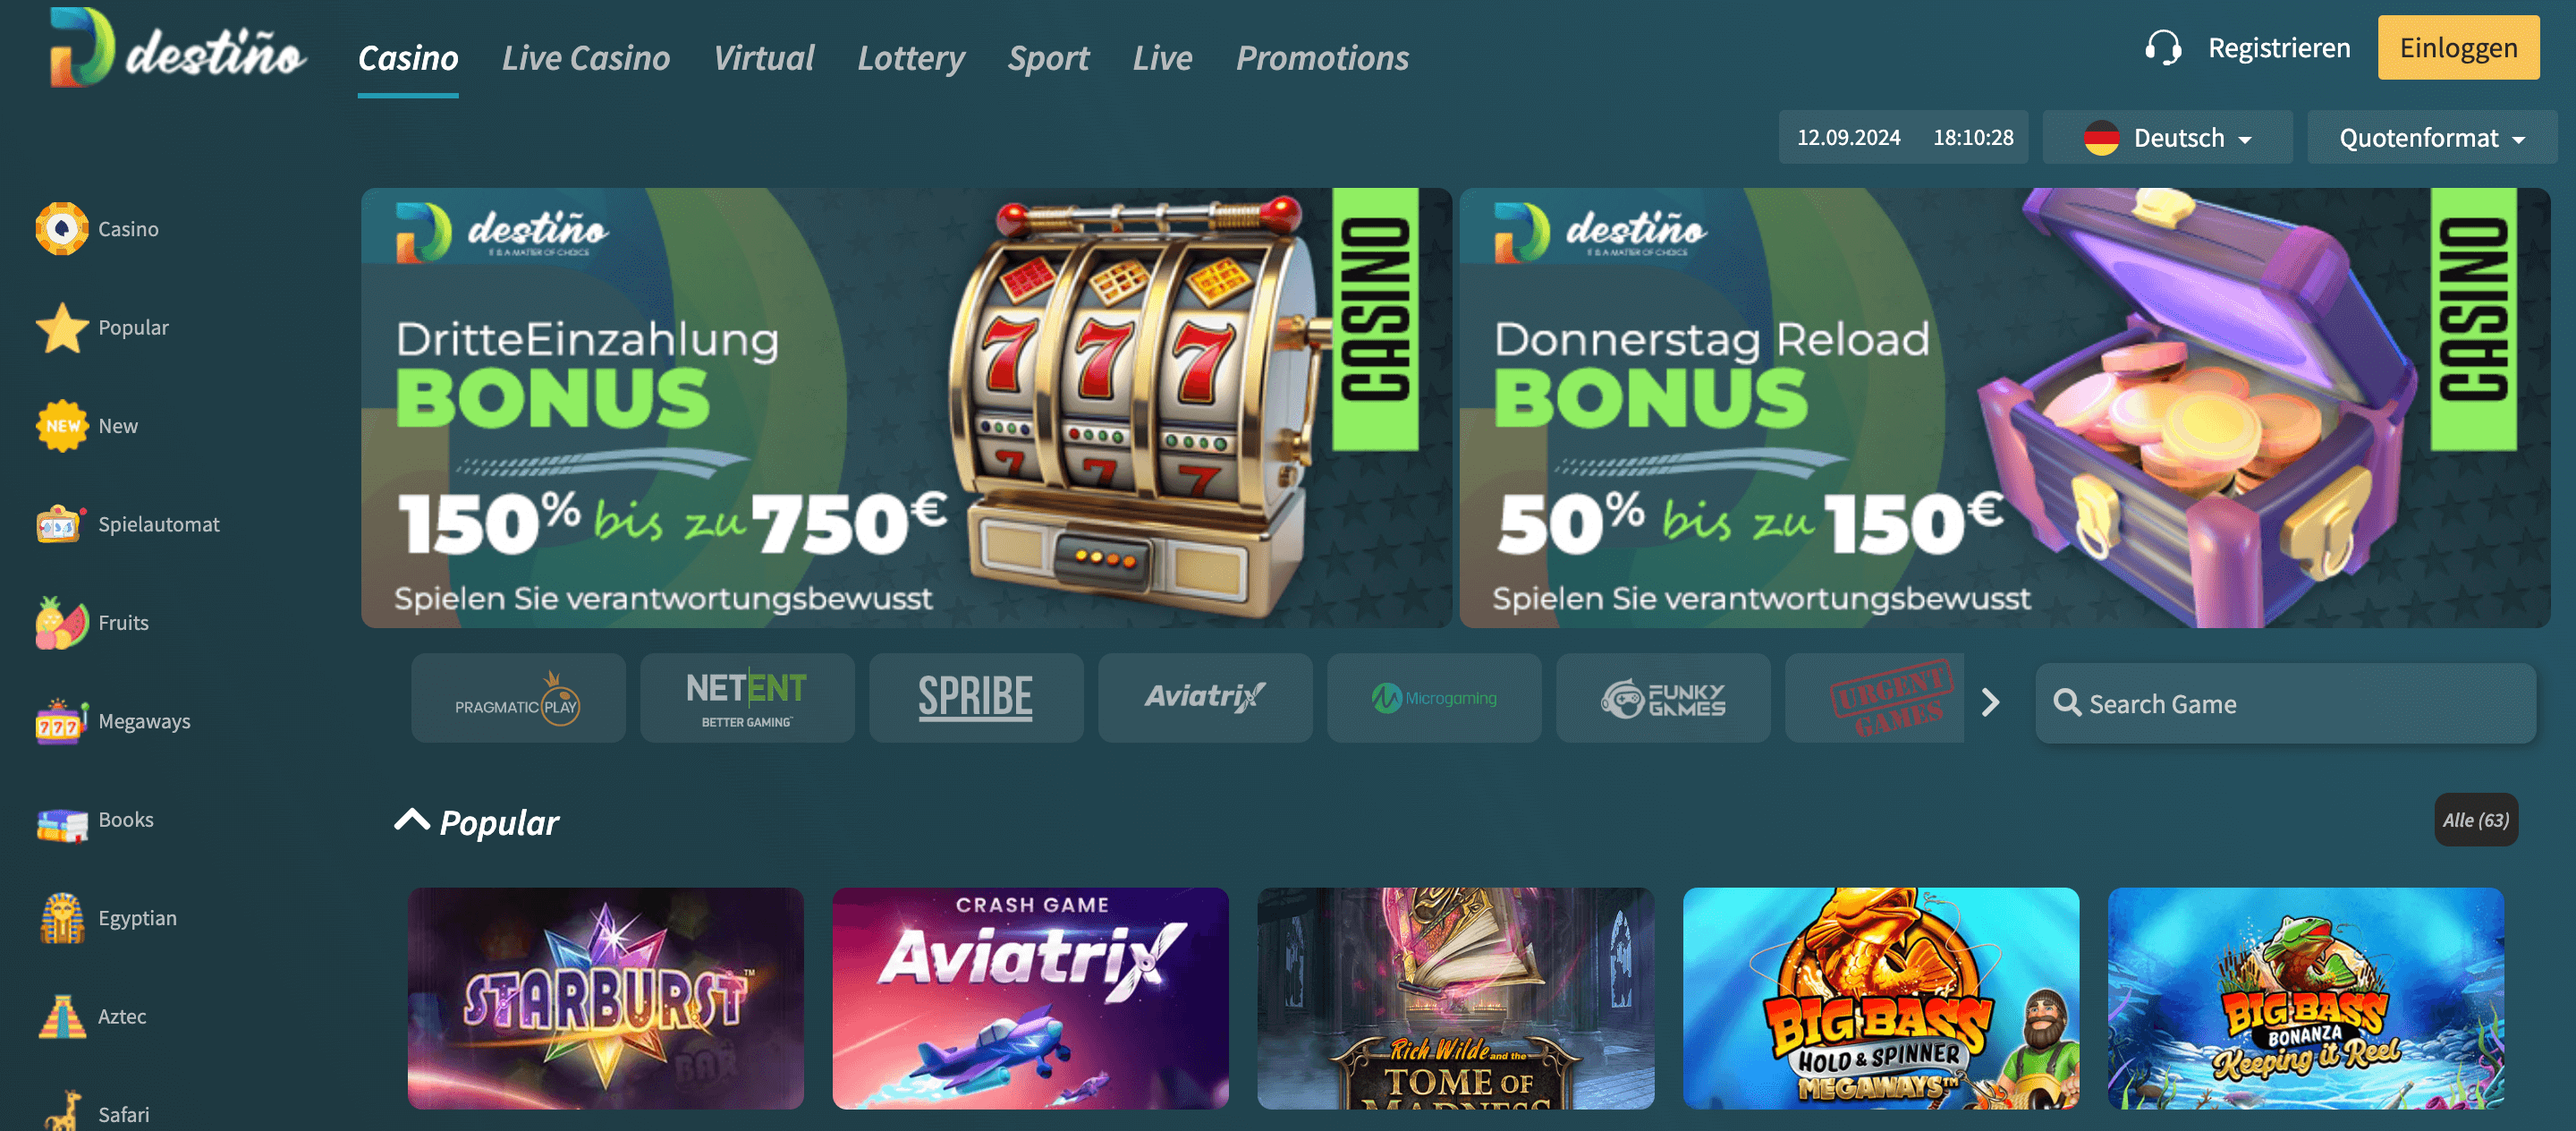Open the New games badge icon

click(x=62, y=426)
